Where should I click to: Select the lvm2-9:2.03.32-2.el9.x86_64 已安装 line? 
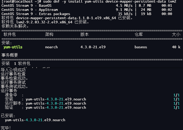click(x=45, y=22)
